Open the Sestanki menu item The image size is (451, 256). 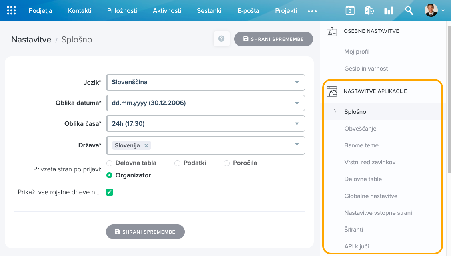(209, 11)
